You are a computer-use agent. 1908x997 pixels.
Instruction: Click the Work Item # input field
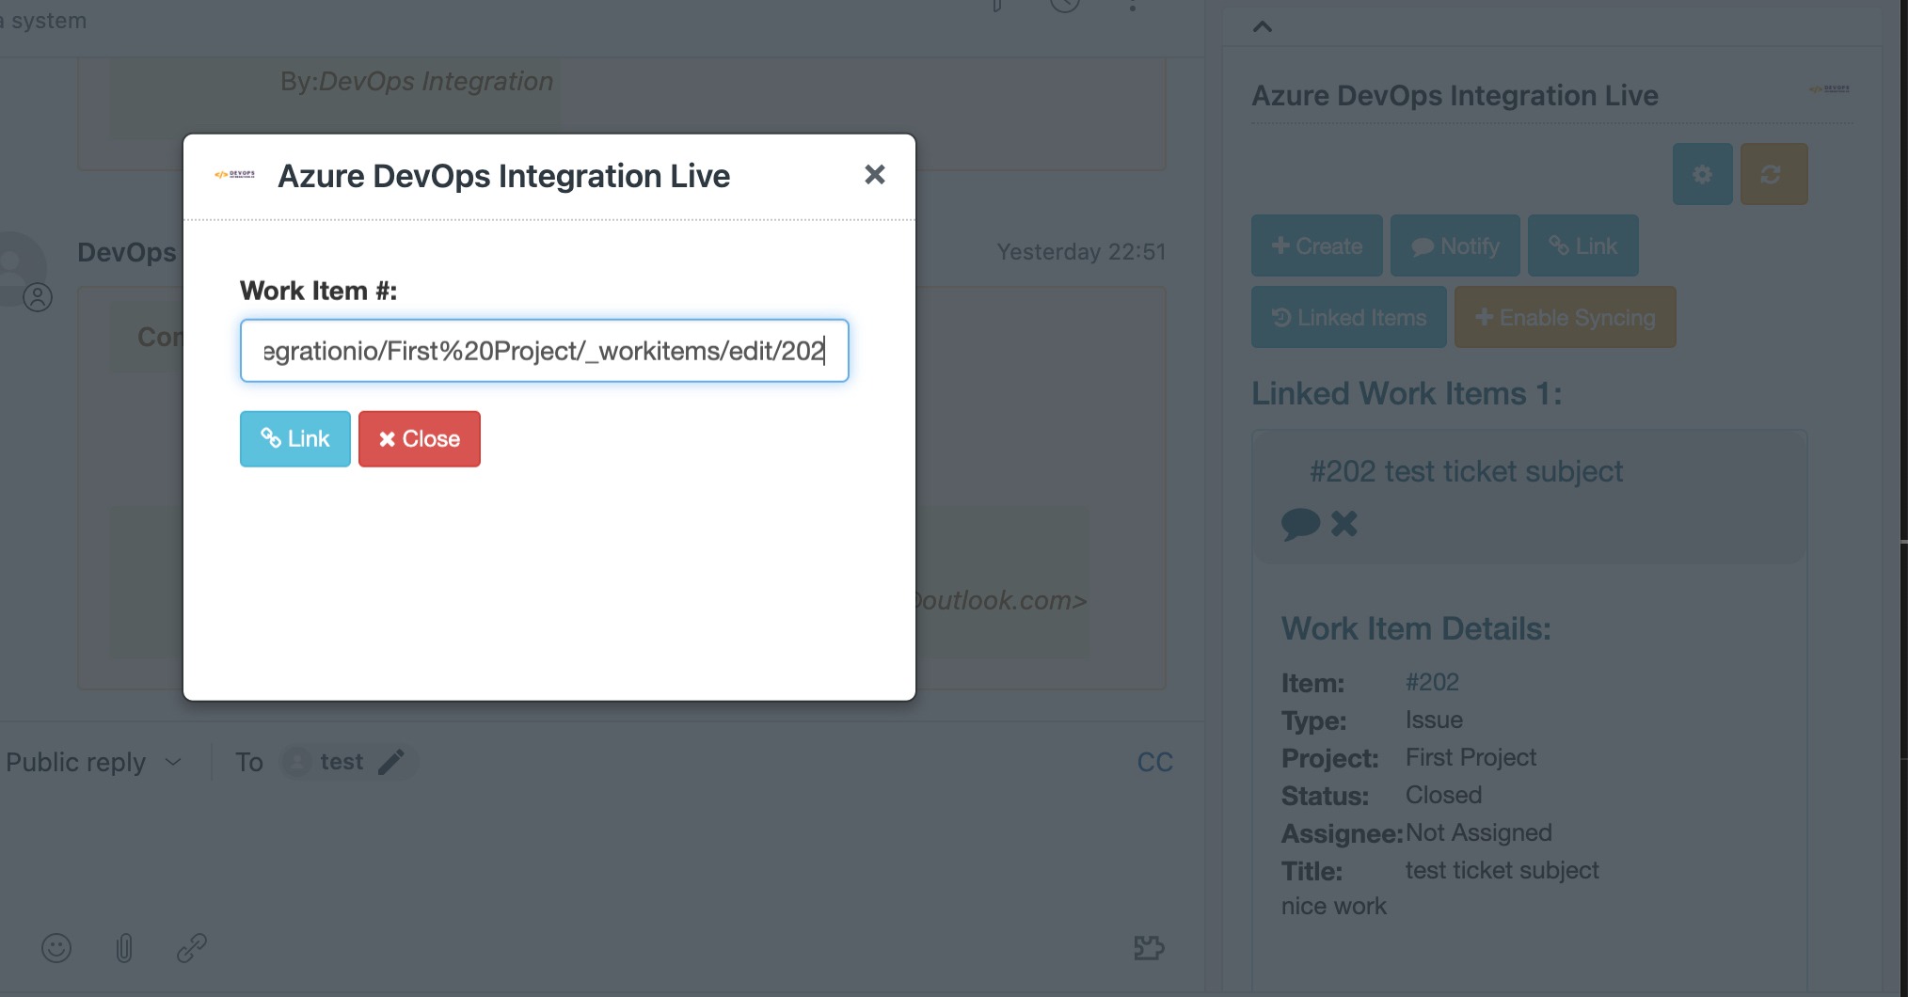click(x=545, y=351)
